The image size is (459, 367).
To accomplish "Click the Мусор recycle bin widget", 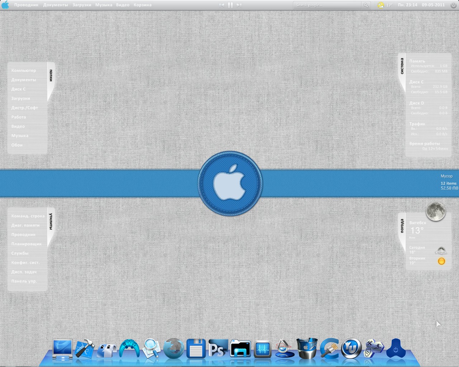I will [x=449, y=182].
